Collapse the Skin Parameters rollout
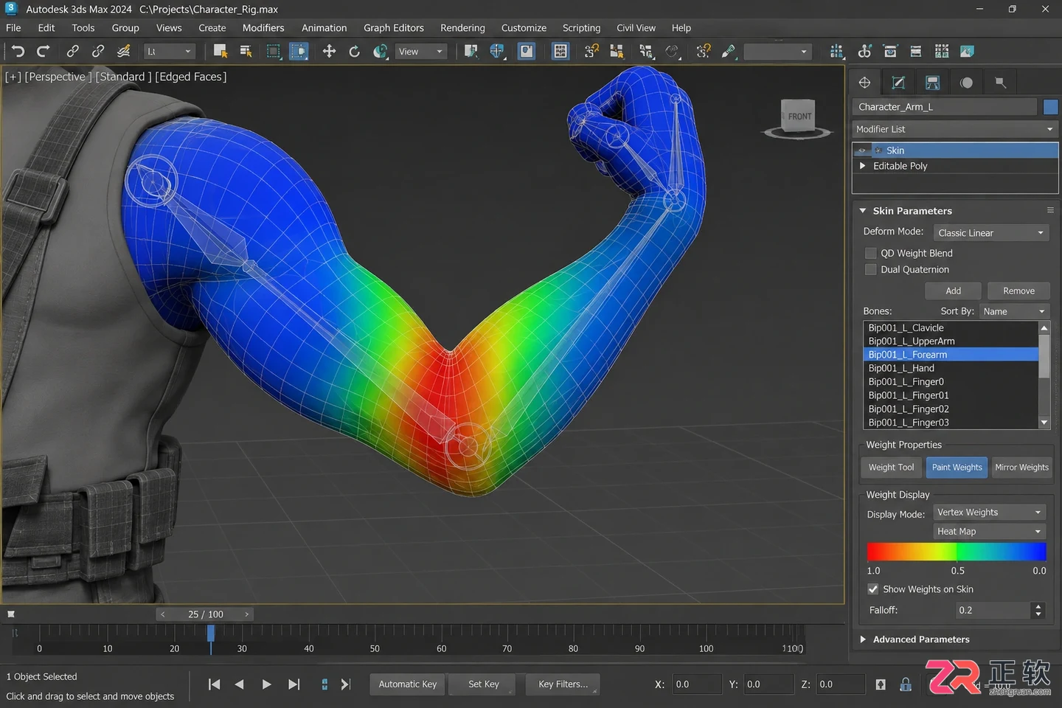 click(x=863, y=211)
